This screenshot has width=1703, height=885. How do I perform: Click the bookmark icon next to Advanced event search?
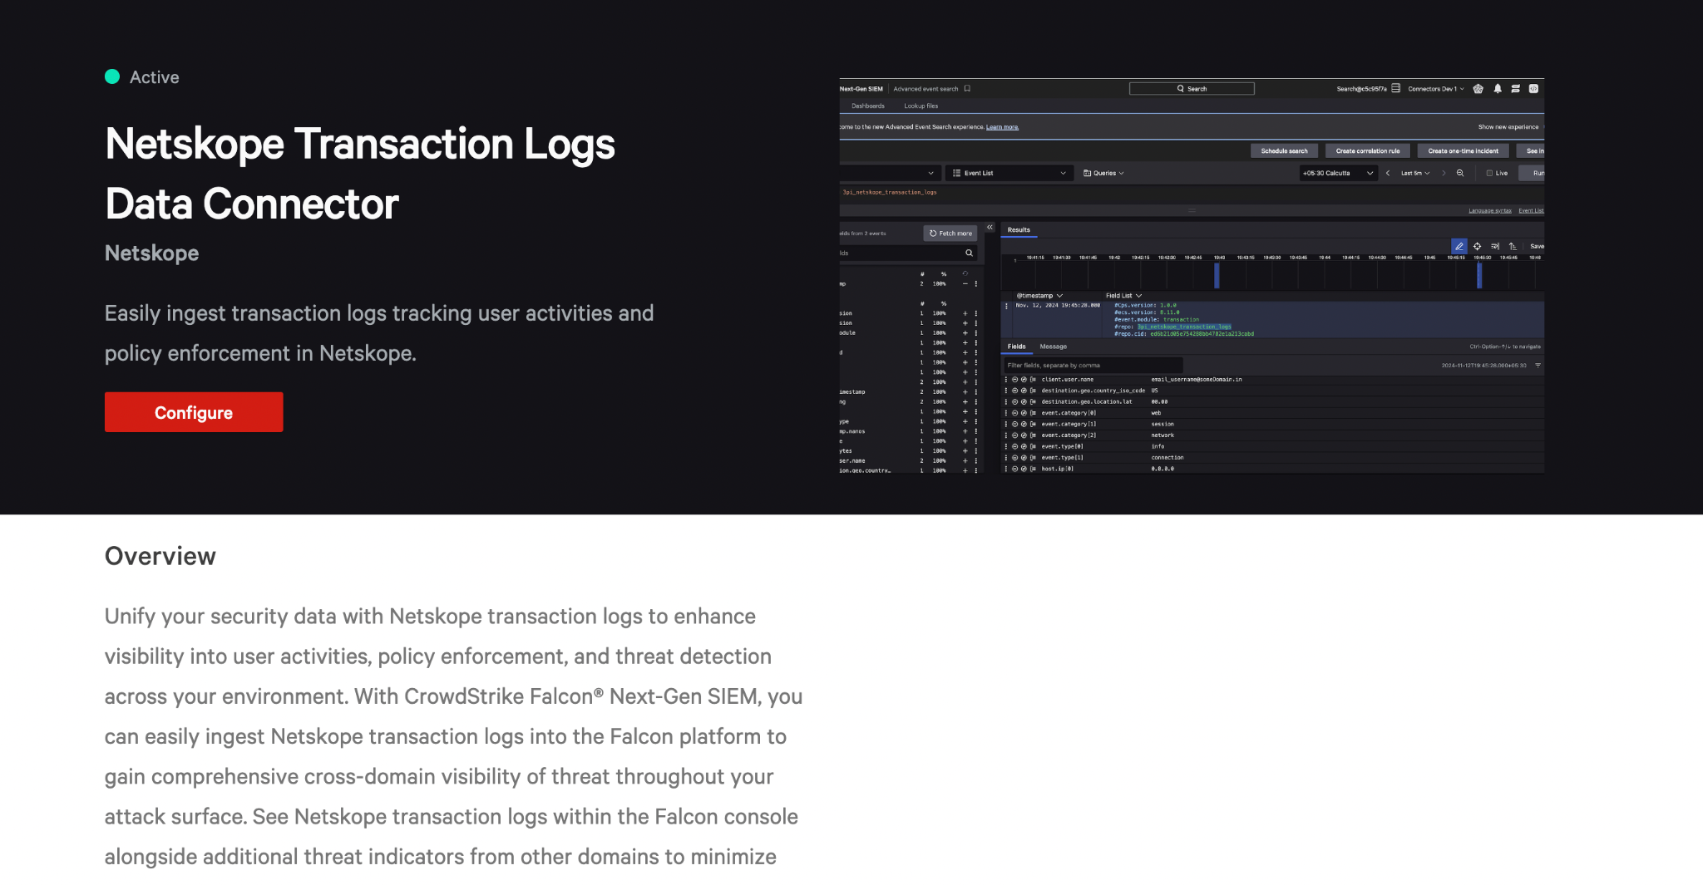pyautogui.click(x=967, y=88)
